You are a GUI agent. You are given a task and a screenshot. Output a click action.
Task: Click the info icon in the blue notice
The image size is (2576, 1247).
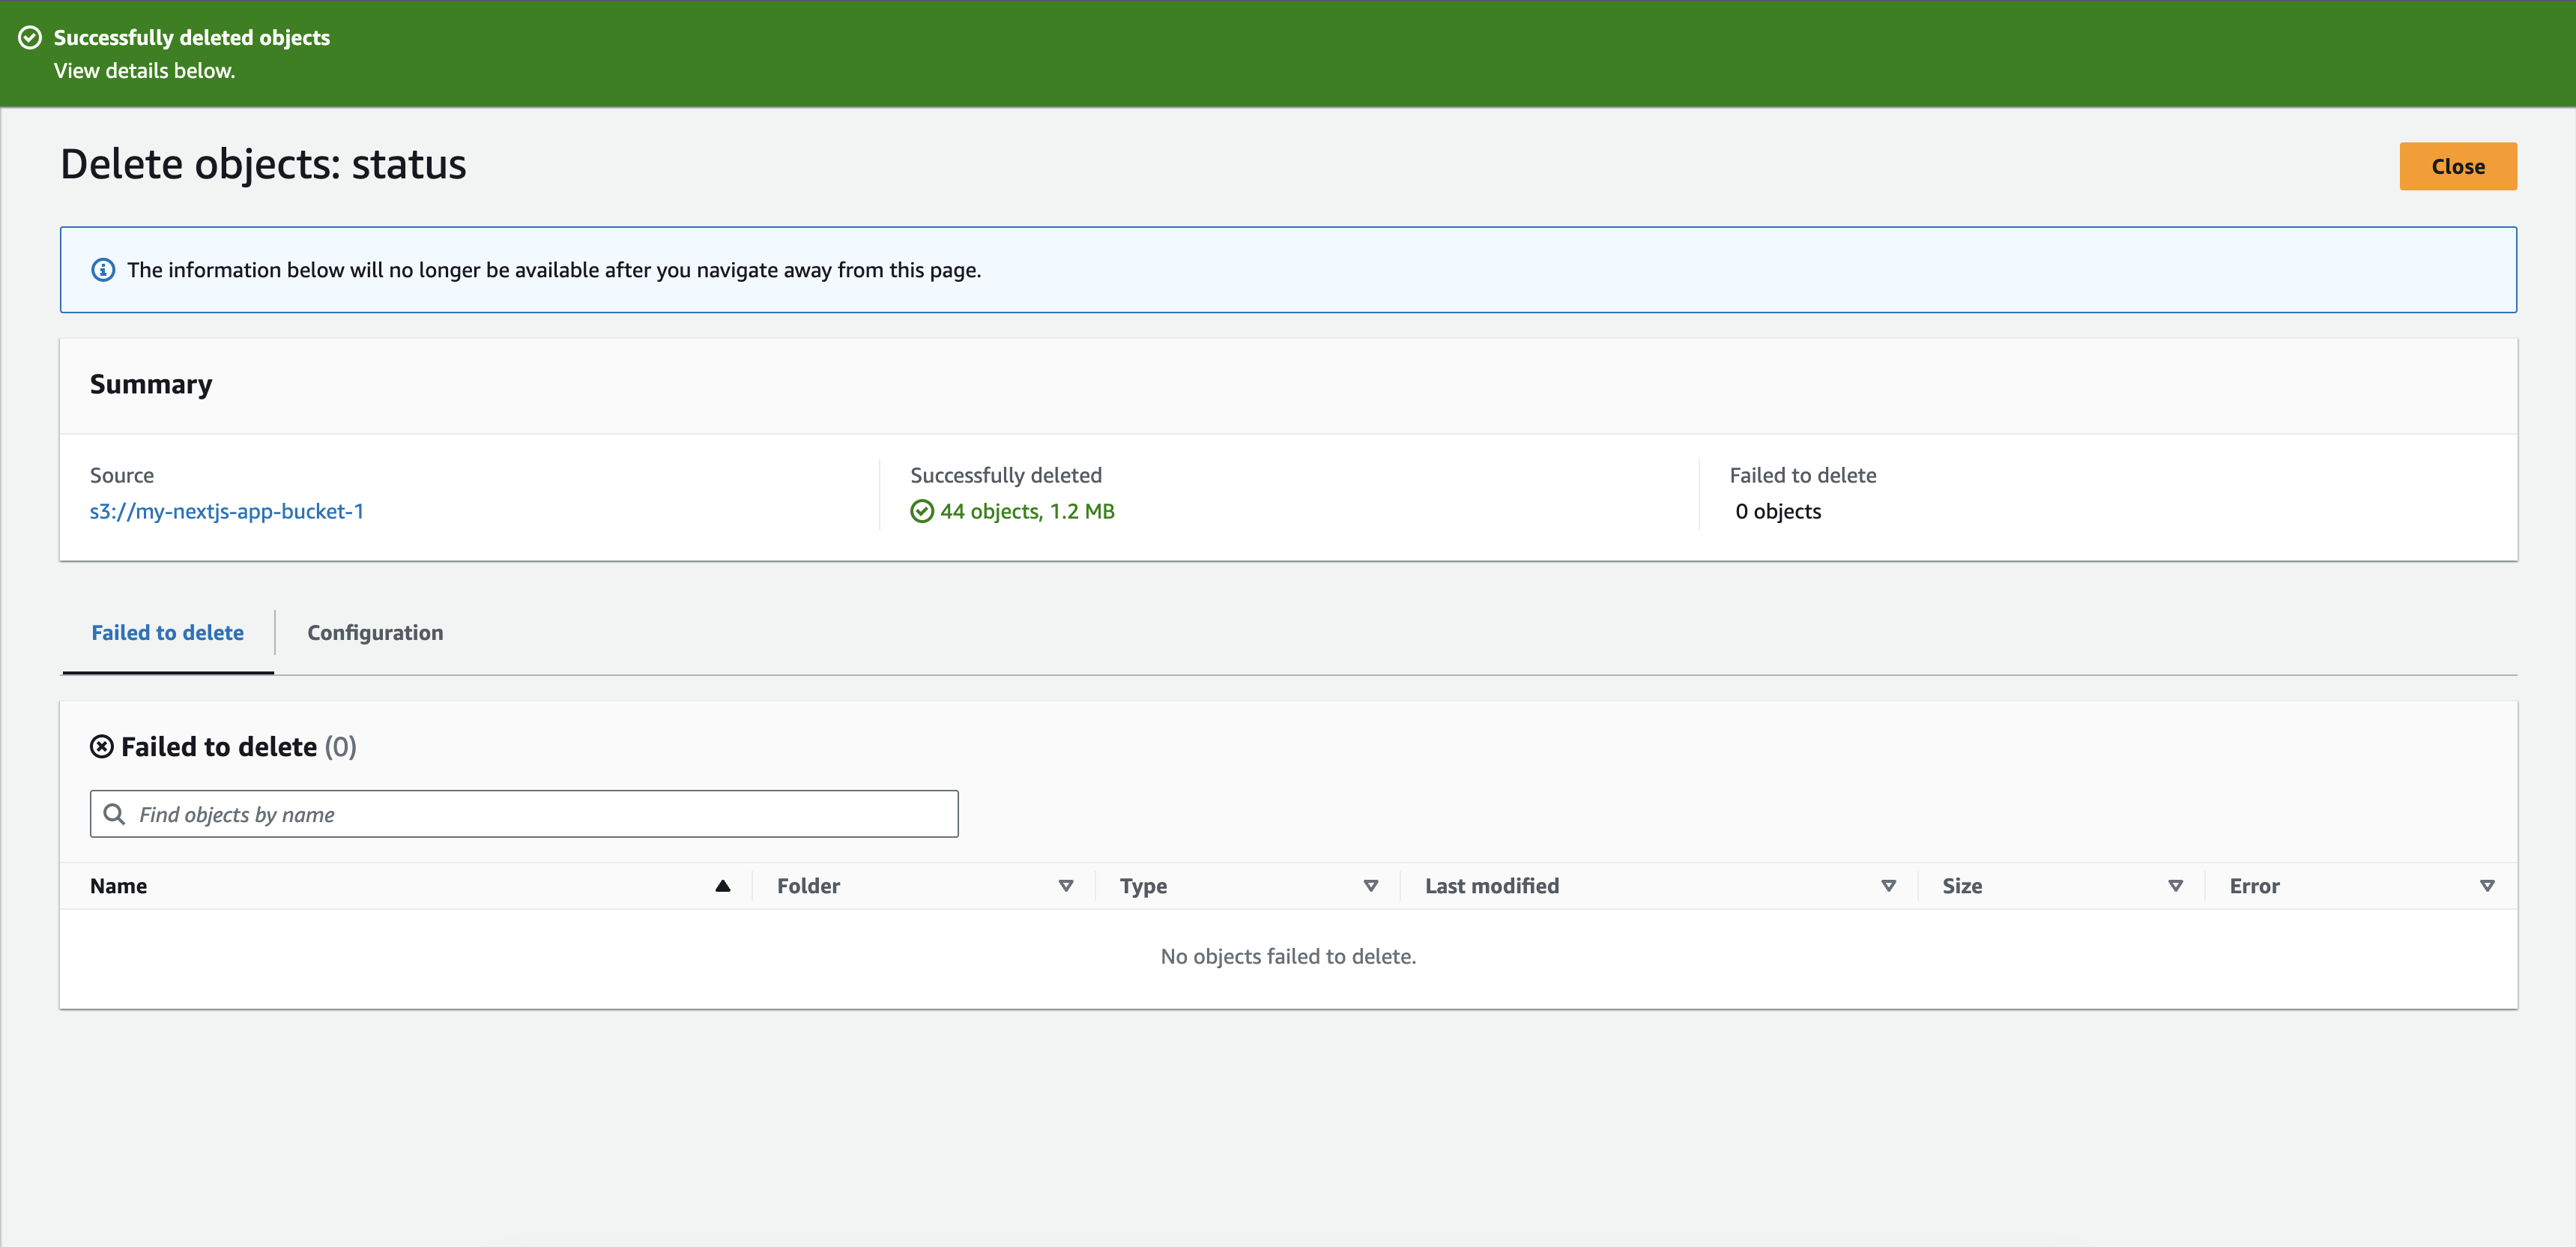[103, 270]
